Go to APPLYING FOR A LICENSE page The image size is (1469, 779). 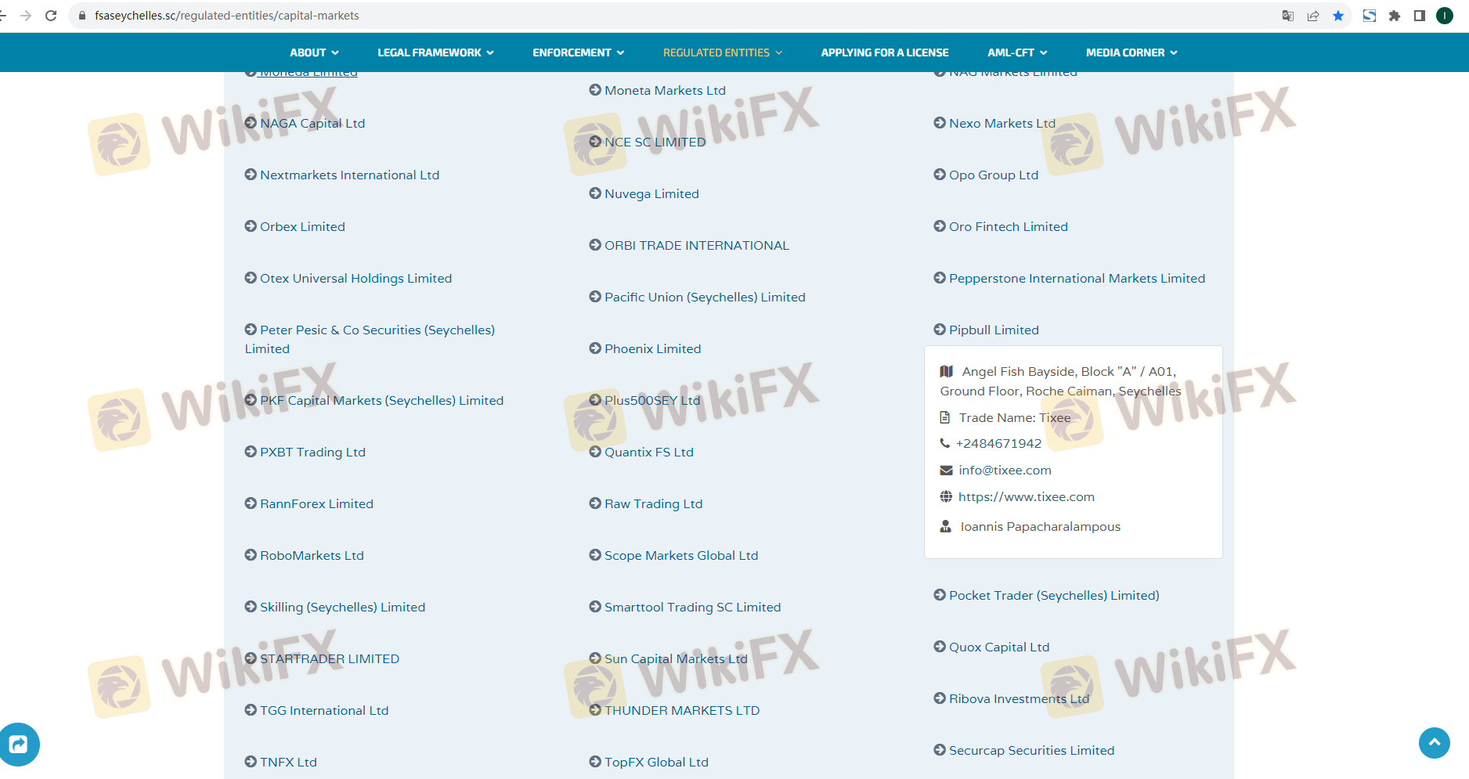coord(884,52)
